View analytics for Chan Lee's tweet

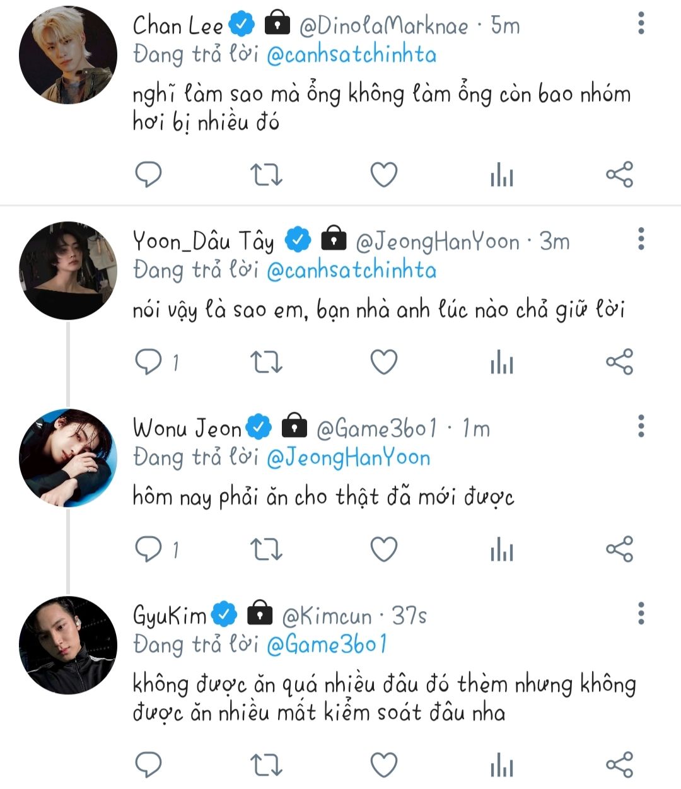(502, 175)
